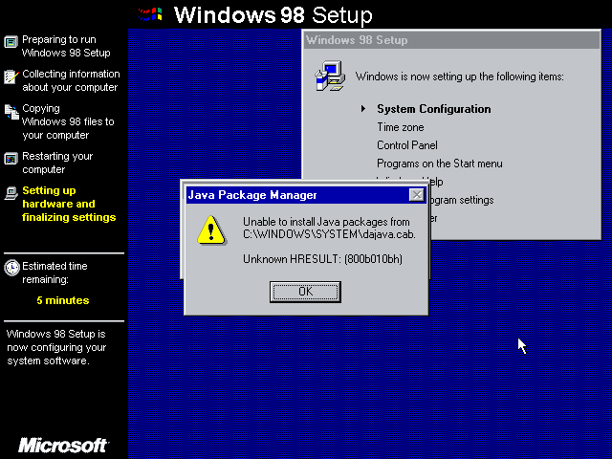Click 'Windows 98 Setup is now configuring' status text
Viewport: 612px width, 459px height.
click(x=56, y=347)
